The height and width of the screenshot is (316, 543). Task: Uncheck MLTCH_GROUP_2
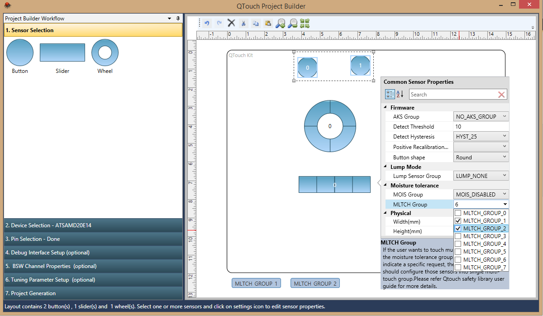[458, 228]
